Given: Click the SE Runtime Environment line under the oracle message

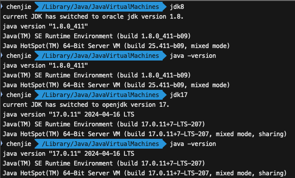Looking at the screenshot, I should pyautogui.click(x=97, y=36).
